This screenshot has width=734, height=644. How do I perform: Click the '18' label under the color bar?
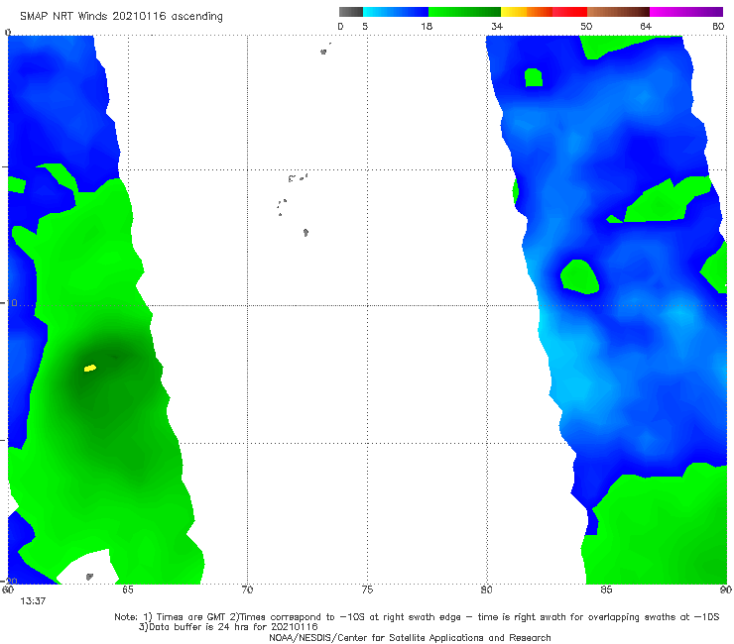coord(427,27)
